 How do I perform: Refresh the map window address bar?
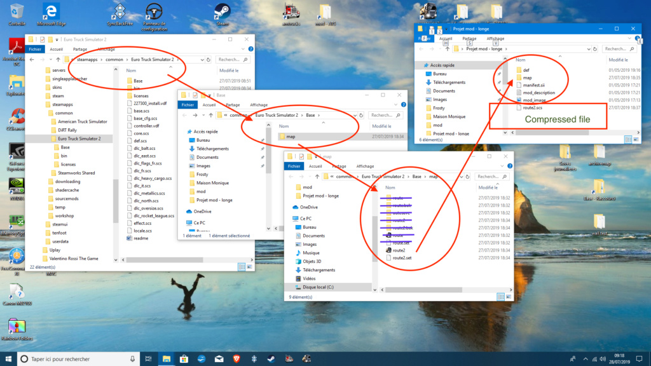click(x=467, y=177)
